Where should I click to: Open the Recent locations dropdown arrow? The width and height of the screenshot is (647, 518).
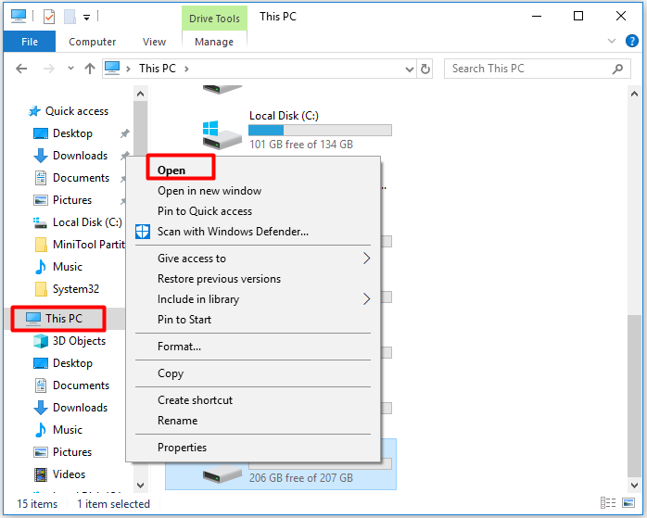coord(71,68)
